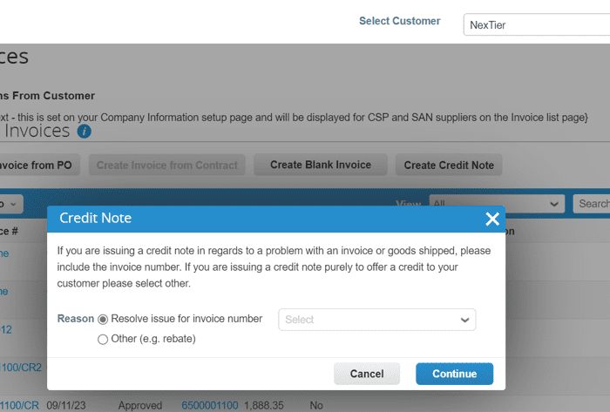
Task: Click the Select Customer field showing NexTier
Action: [x=536, y=25]
